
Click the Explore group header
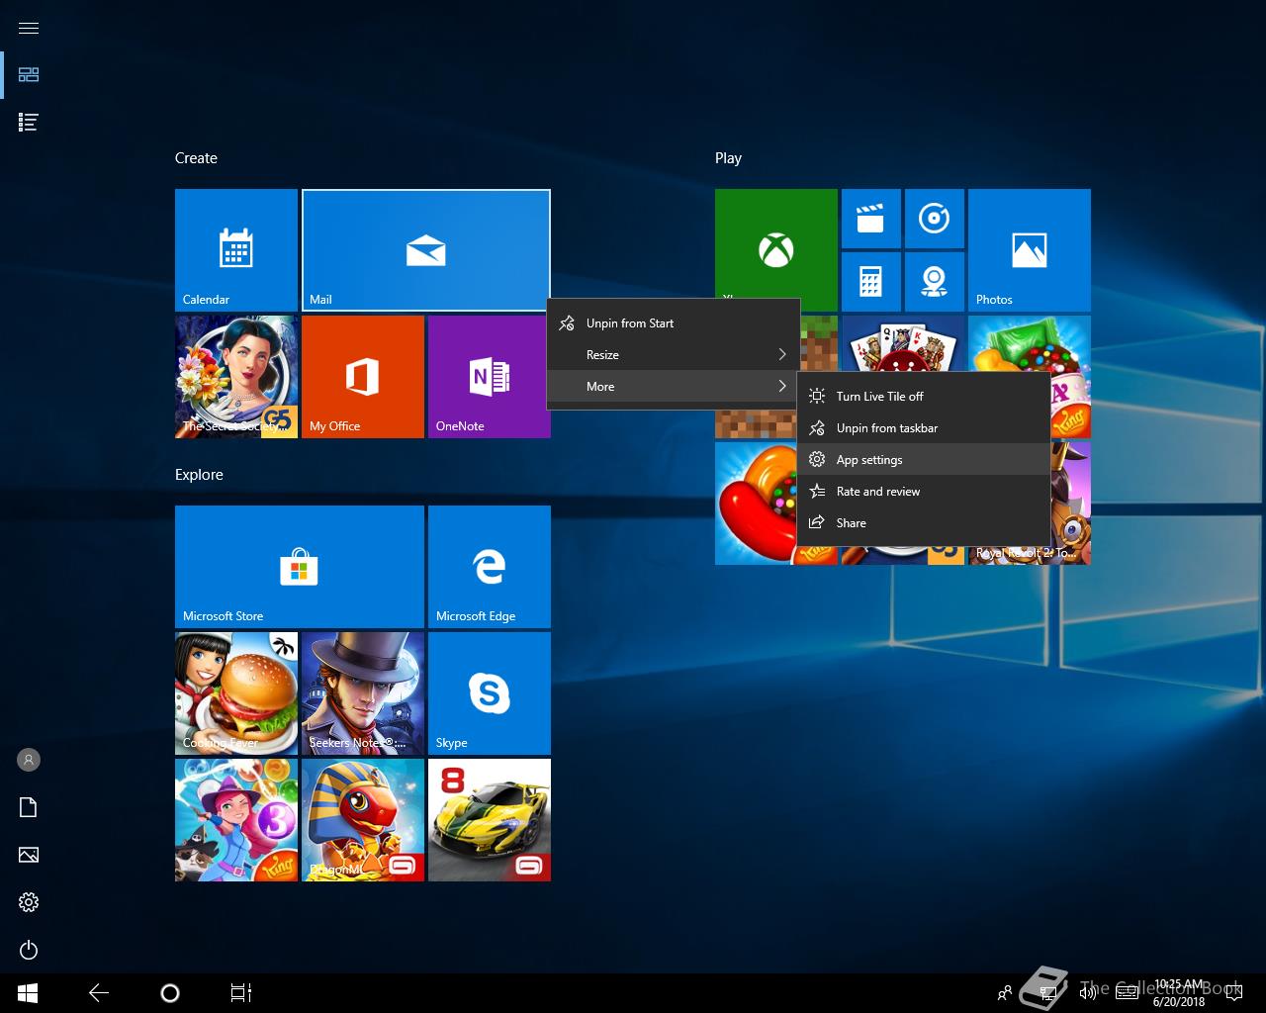click(199, 475)
